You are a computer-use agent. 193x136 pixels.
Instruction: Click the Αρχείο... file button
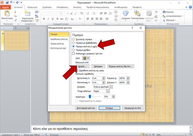coord(82,66)
